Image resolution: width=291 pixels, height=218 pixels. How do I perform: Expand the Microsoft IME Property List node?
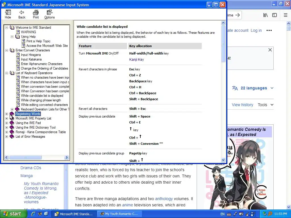(7, 118)
